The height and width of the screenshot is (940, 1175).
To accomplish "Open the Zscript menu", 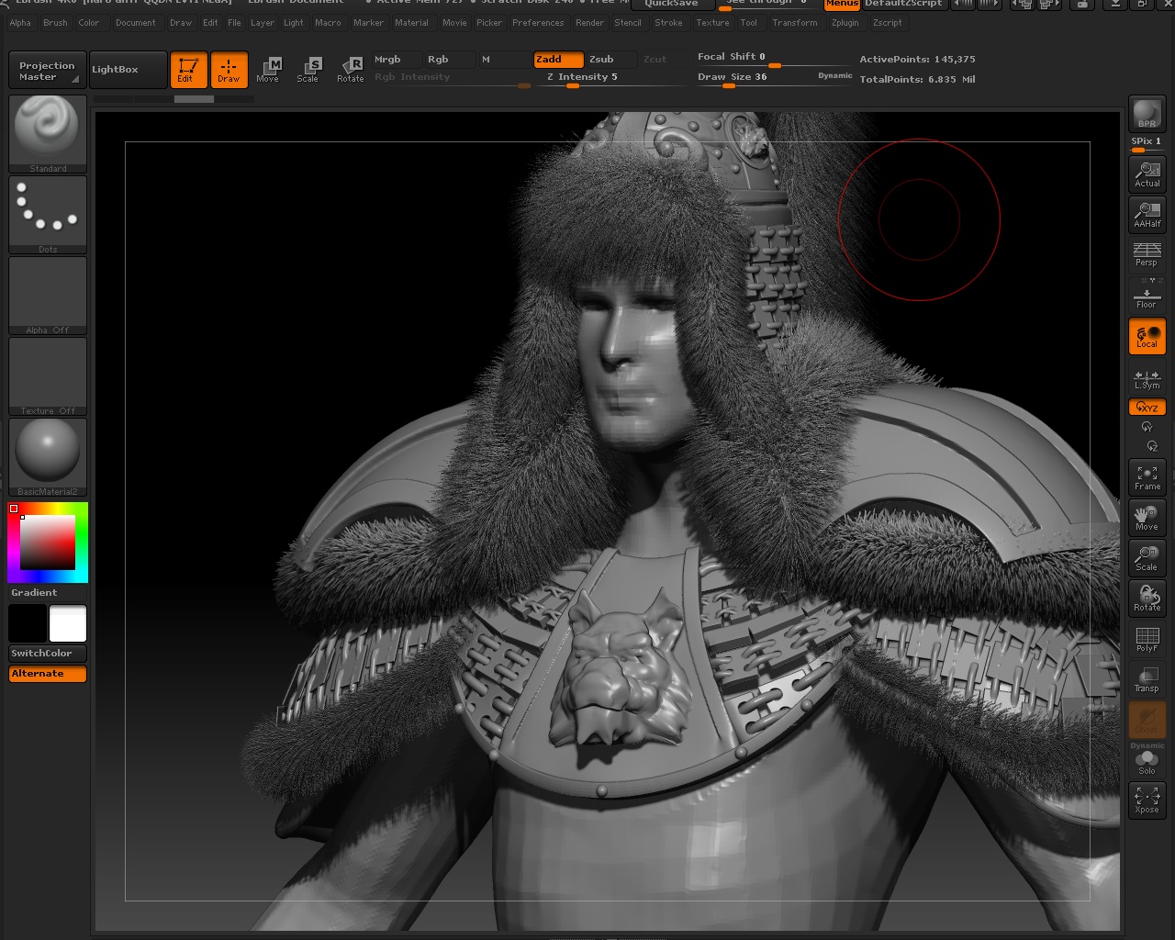I will [888, 23].
